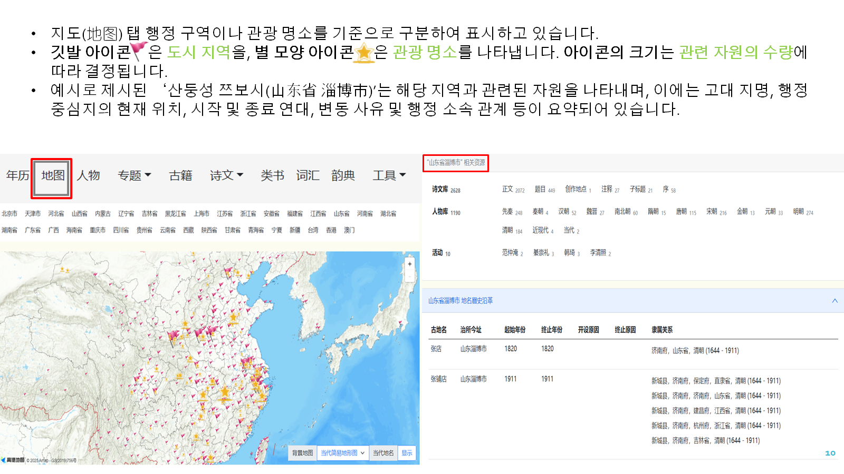Go to the 人物 tab

88,175
